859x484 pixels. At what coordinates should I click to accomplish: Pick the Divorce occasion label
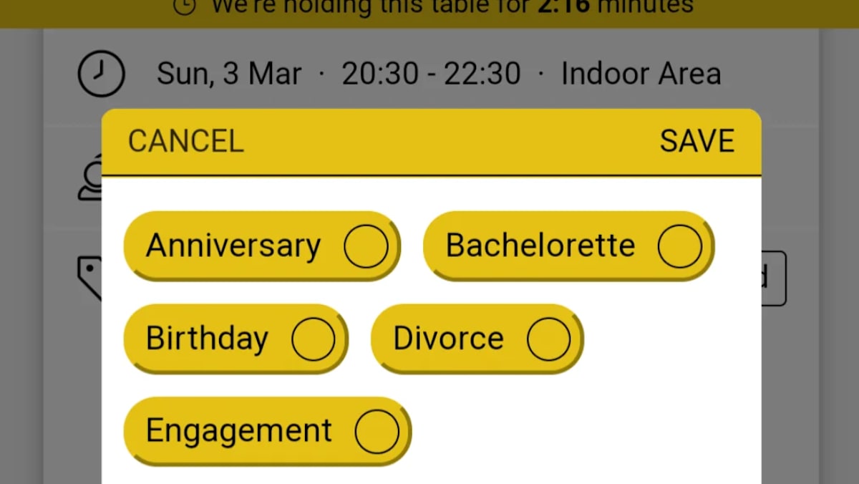coord(448,339)
